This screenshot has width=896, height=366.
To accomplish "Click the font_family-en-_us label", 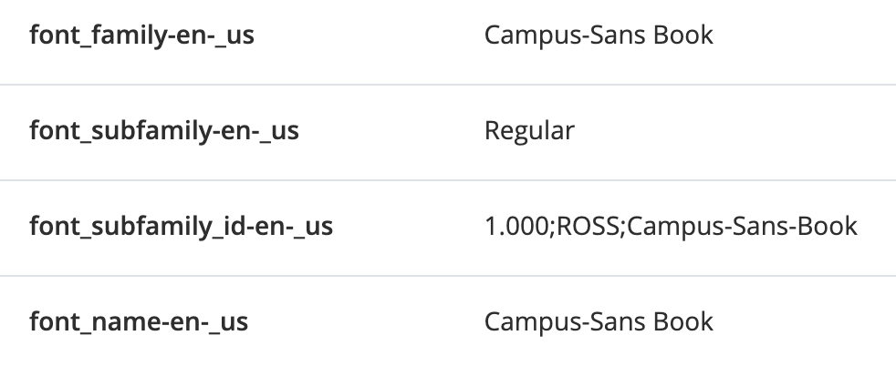I will [141, 36].
